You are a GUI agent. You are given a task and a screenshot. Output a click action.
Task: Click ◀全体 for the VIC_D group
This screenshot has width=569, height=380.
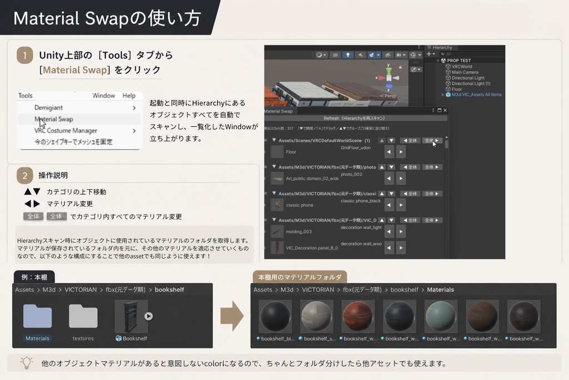pyautogui.click(x=411, y=220)
